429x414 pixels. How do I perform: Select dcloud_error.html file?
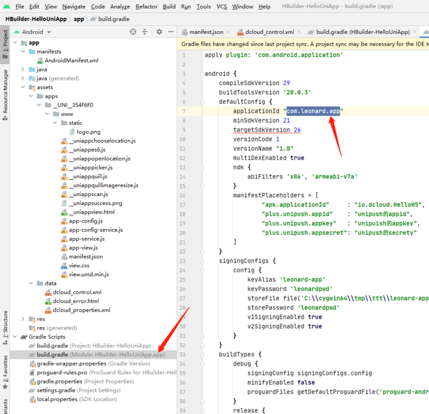76,301
